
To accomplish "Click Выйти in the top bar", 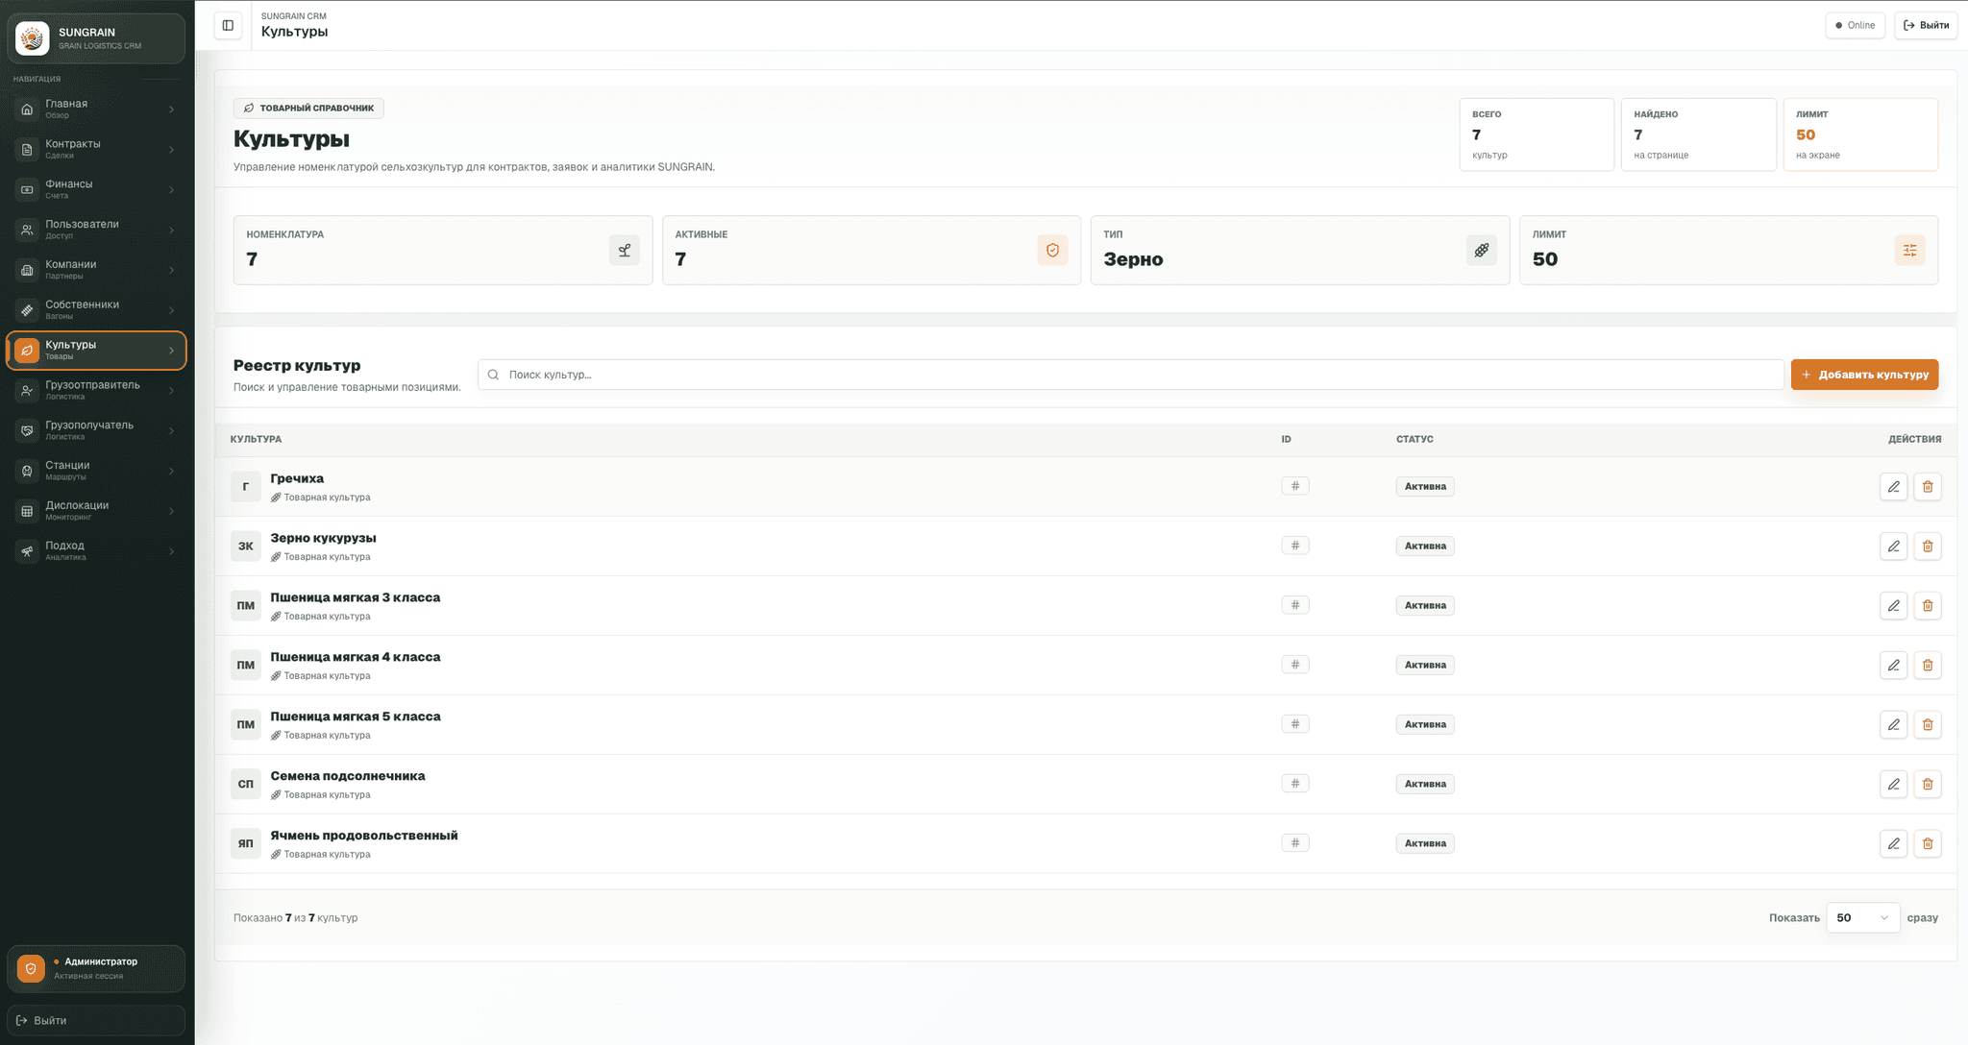I will coord(1926,26).
